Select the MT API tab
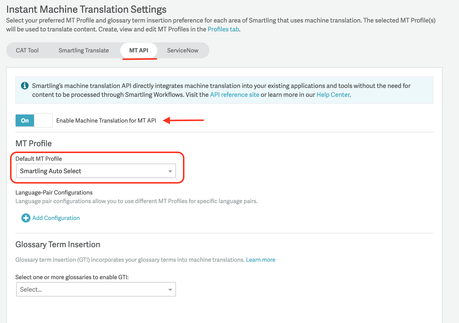 pos(139,50)
